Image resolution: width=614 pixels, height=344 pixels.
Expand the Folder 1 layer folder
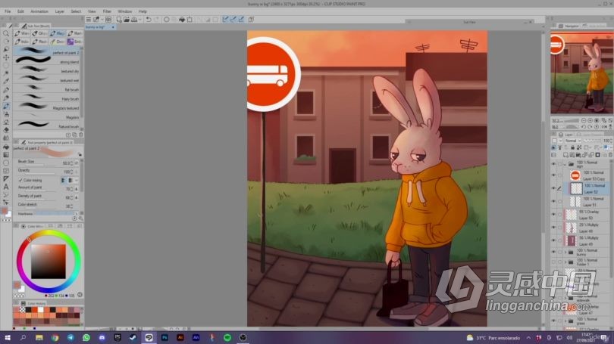click(565, 262)
